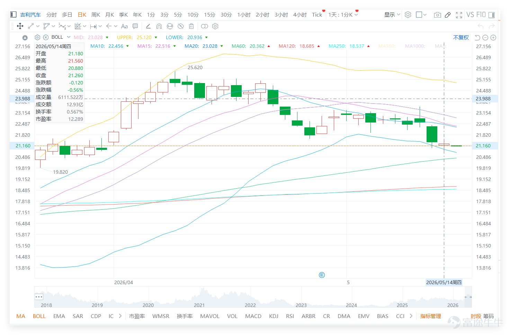The height and width of the screenshot is (335, 510).
Task: Click the sync drawings icon
Action: point(170,26)
